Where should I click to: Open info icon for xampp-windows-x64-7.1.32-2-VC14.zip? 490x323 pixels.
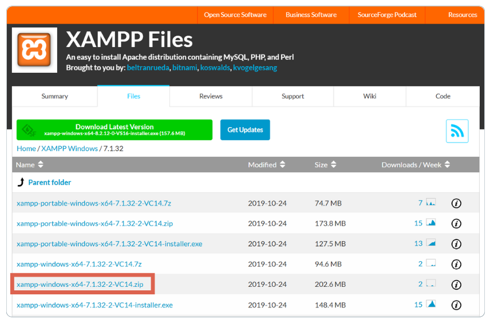click(456, 285)
